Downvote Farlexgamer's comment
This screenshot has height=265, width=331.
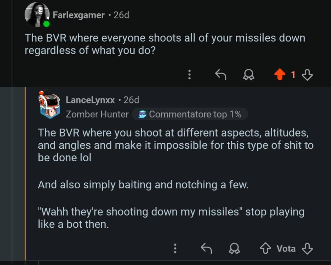click(x=307, y=75)
